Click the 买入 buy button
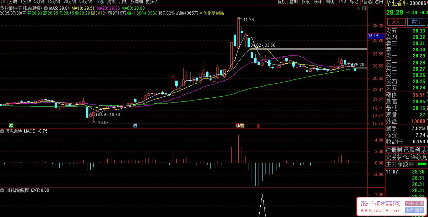This screenshot has width=428, height=217. [x=396, y=21]
